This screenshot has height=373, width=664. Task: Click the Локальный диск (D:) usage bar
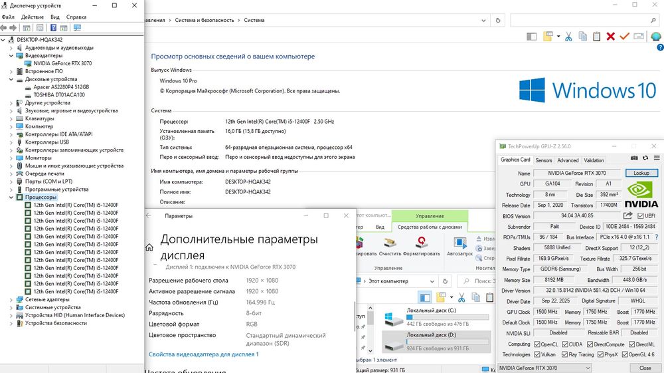coord(447,342)
